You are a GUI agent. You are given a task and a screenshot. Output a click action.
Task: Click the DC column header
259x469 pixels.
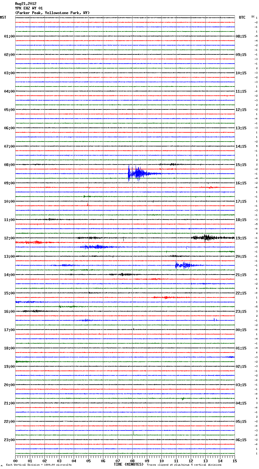pos(253,16)
